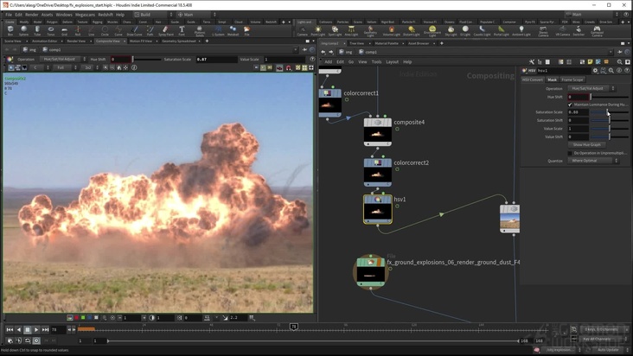Click the Saturation Shift input field
The width and height of the screenshot is (633, 356).
pos(579,120)
